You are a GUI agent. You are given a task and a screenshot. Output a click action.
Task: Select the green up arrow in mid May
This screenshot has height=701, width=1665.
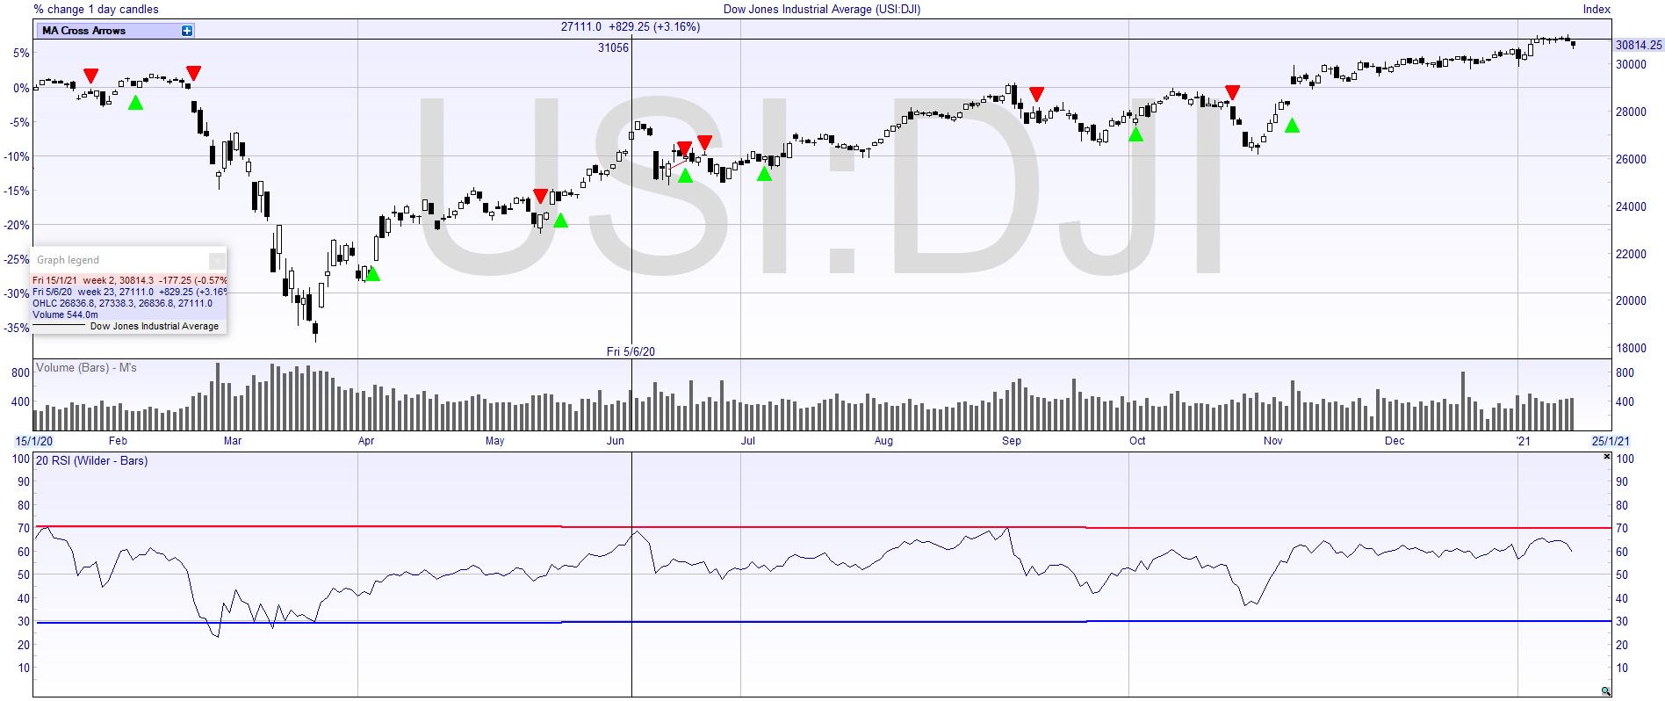pyautogui.click(x=560, y=220)
